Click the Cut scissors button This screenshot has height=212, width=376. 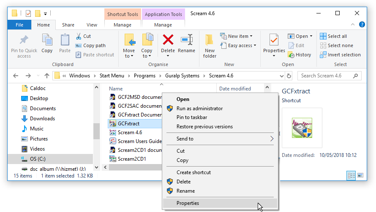coord(84,36)
